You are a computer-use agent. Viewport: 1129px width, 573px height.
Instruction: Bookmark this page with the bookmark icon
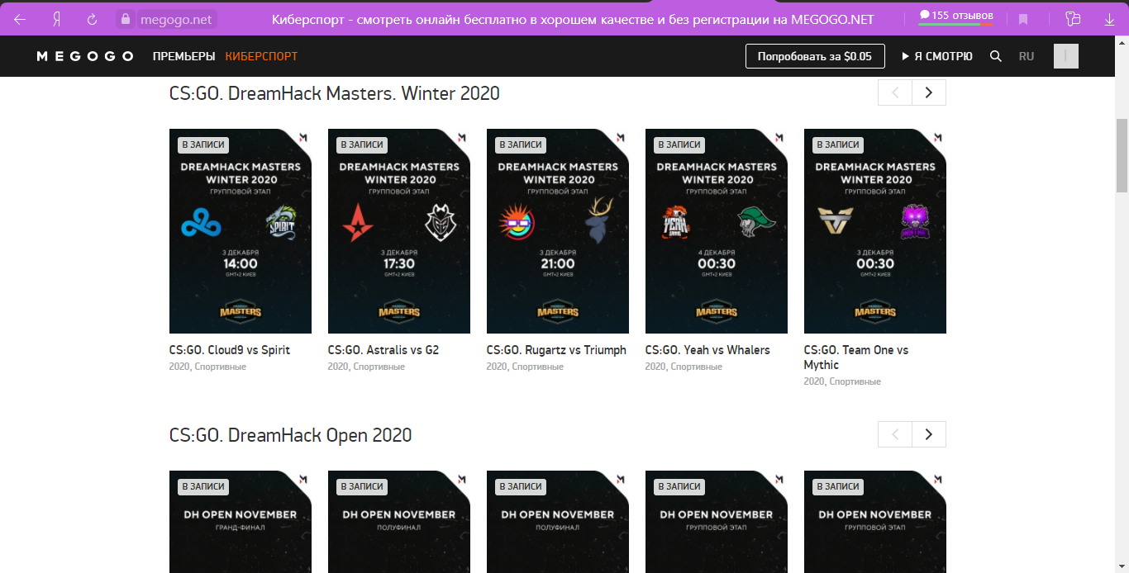point(1023,19)
